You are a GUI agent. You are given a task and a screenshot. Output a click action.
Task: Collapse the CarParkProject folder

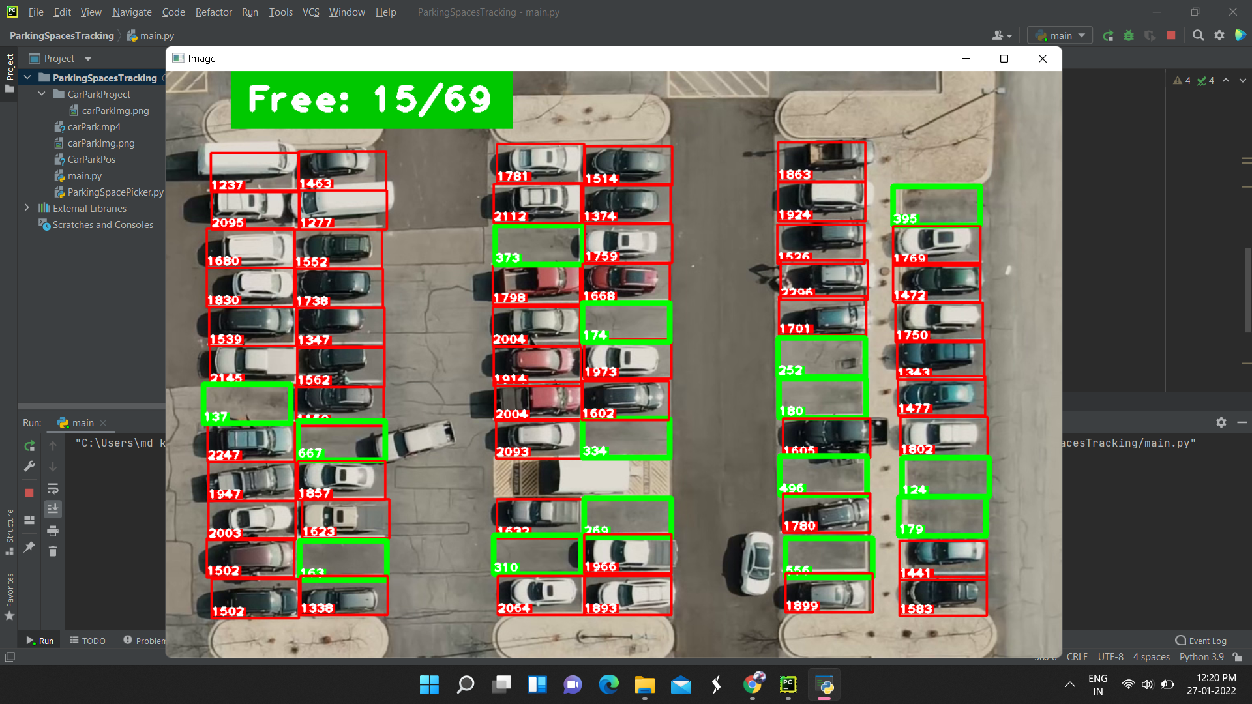(42, 94)
